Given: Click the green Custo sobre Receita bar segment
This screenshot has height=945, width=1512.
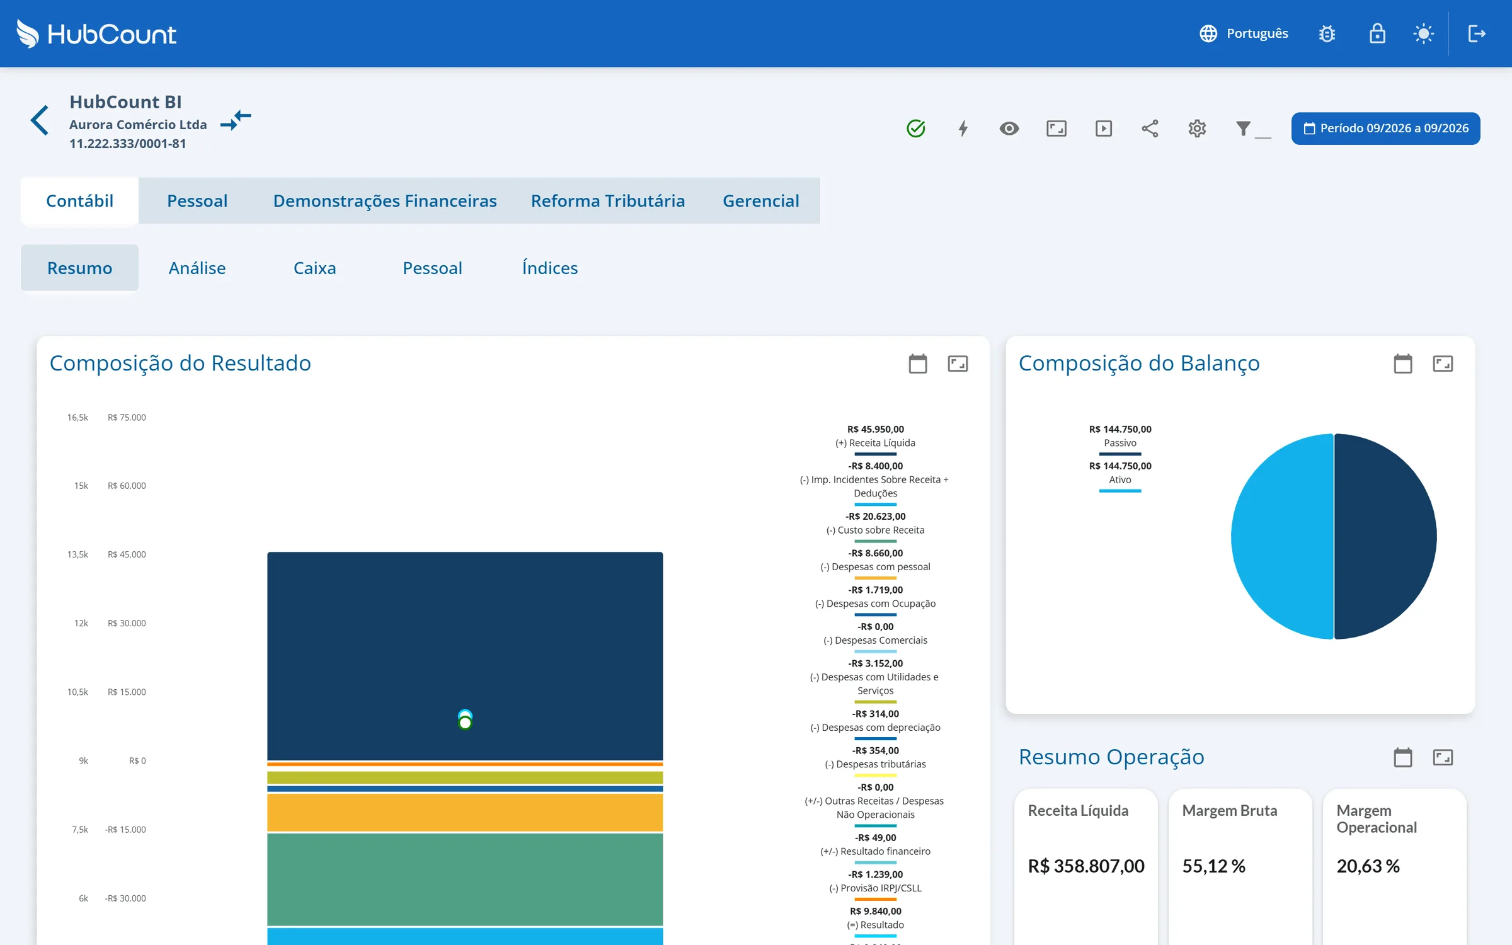Looking at the screenshot, I should coord(465,879).
